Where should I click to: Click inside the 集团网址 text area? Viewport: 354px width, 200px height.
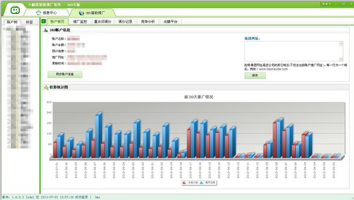(x=291, y=51)
